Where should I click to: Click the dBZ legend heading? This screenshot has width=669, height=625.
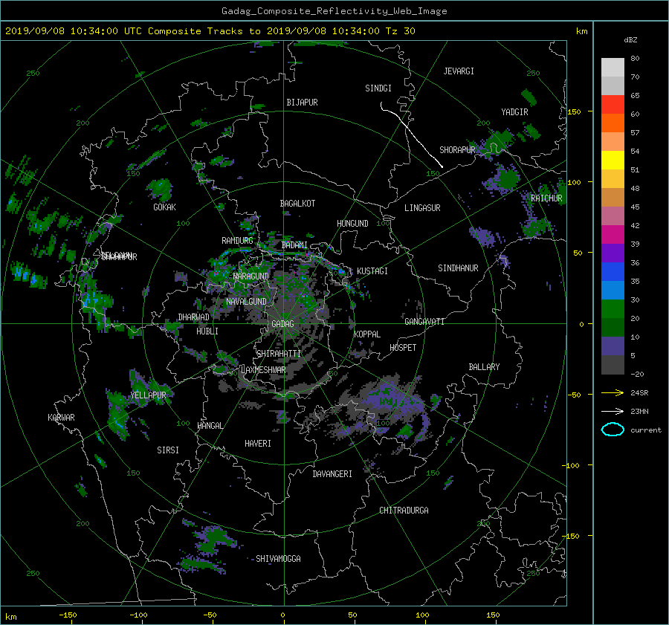pos(630,40)
